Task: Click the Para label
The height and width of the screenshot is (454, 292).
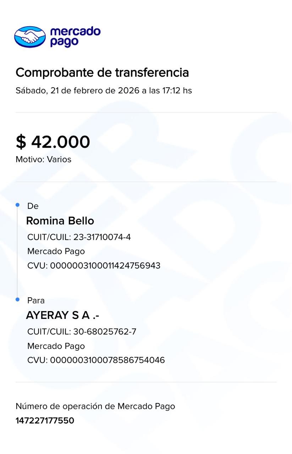Action: (36, 300)
